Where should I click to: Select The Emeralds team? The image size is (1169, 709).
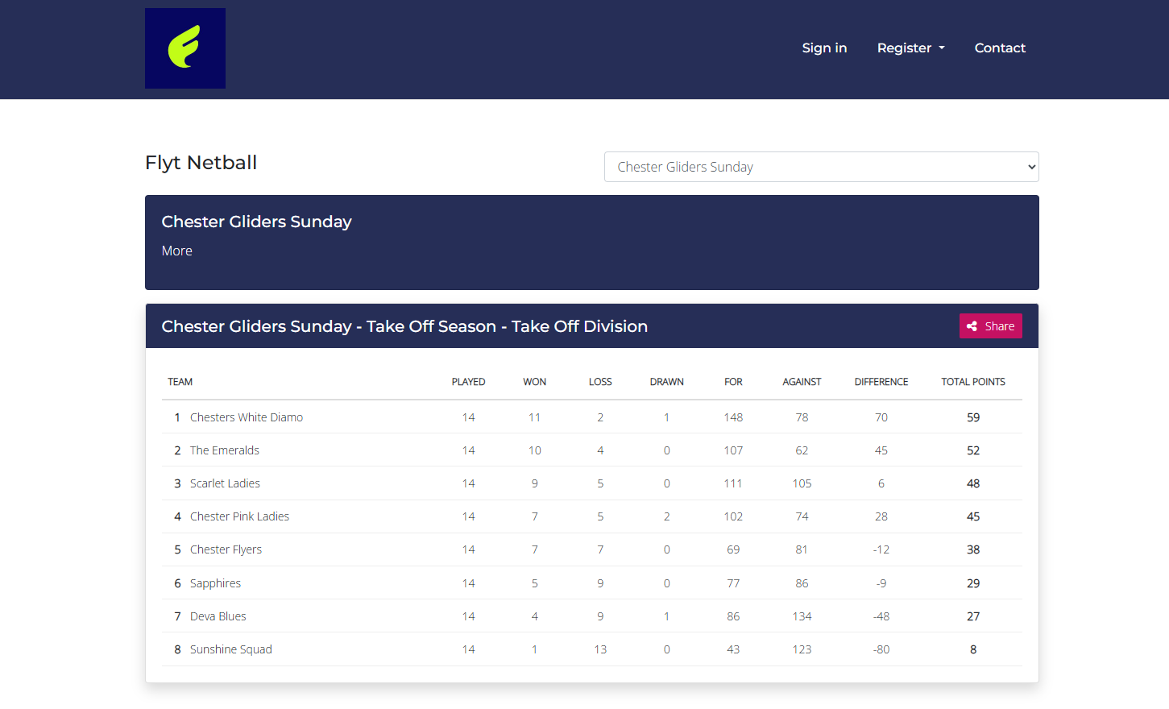tap(225, 450)
